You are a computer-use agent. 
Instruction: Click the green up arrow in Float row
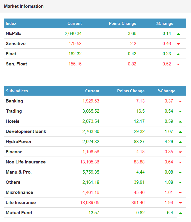pyautogui.click(x=178, y=54)
